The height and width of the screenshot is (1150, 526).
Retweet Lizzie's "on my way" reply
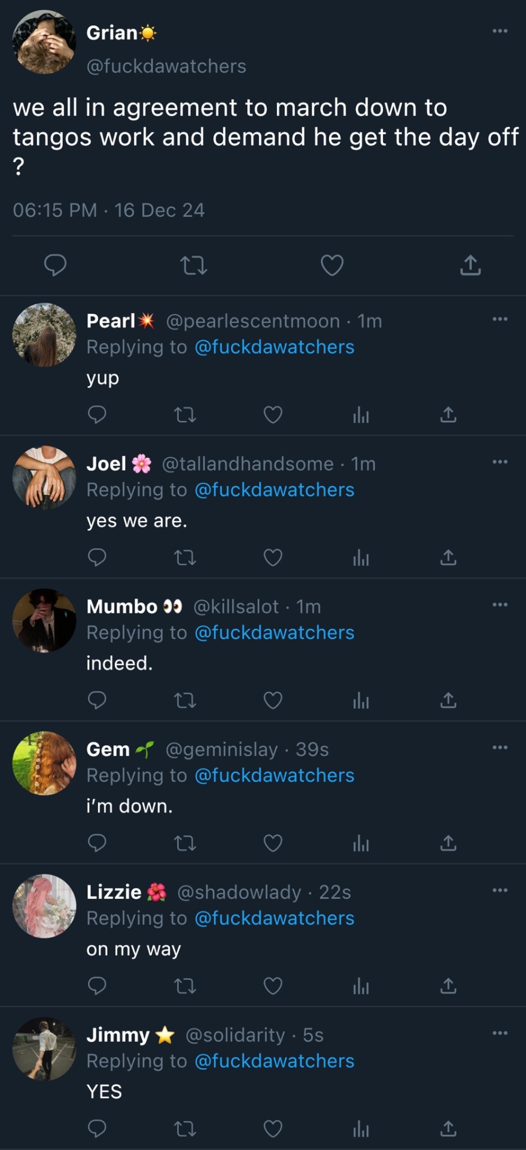coord(185,986)
